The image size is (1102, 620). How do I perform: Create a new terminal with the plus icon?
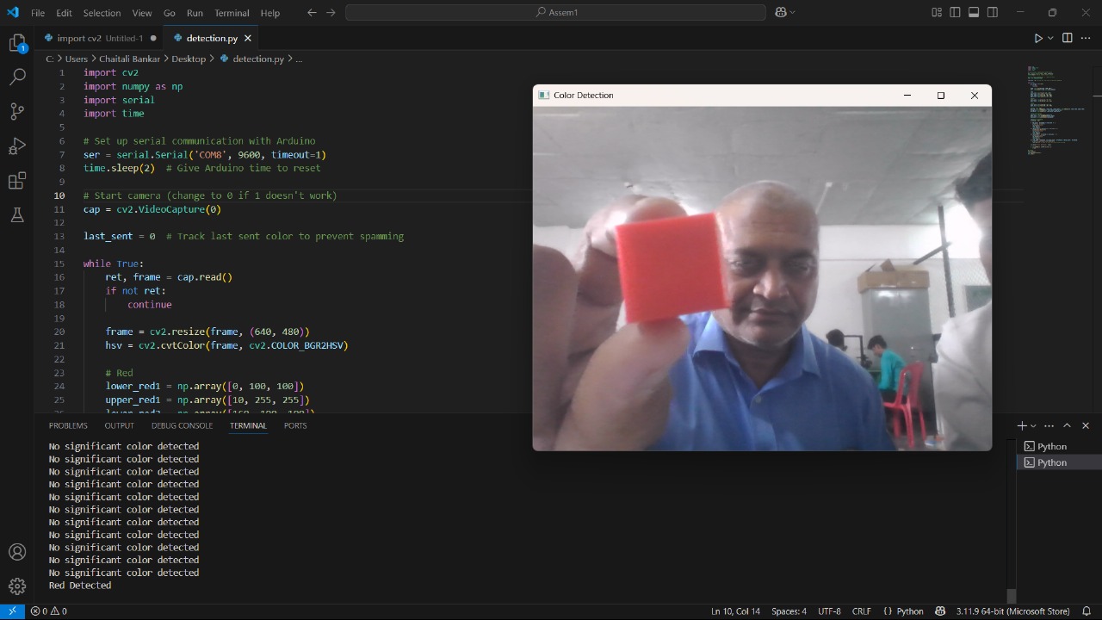click(x=1022, y=425)
